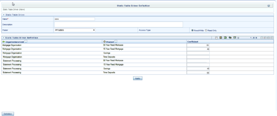Click '15 Year Fixed Mortgage' in Statement Processing row
The width and height of the screenshot is (277, 116).
pyautogui.click(x=113, y=64)
